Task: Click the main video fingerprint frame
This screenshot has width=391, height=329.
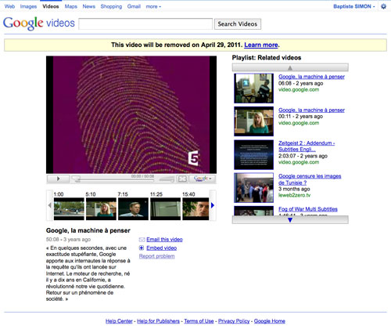Action: click(x=131, y=114)
